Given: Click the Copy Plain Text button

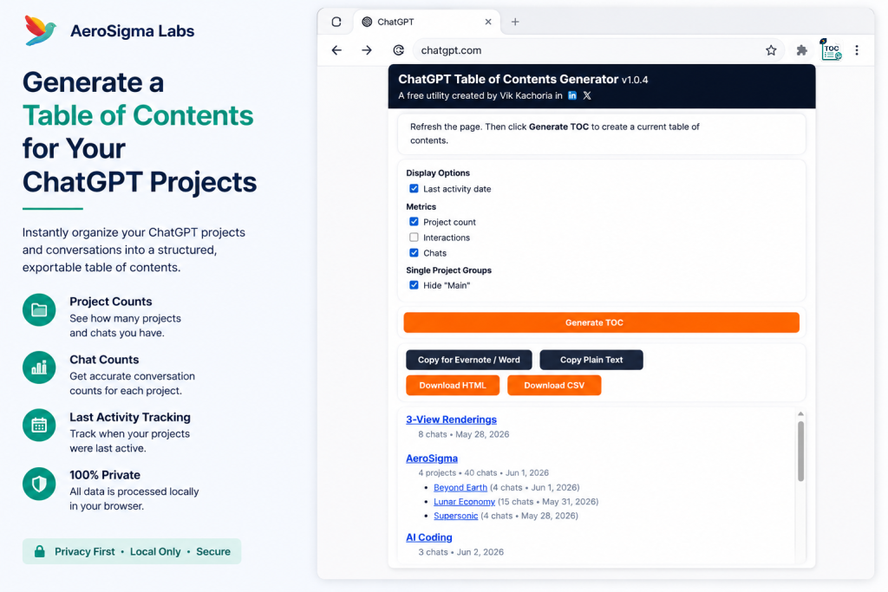Looking at the screenshot, I should coord(591,360).
